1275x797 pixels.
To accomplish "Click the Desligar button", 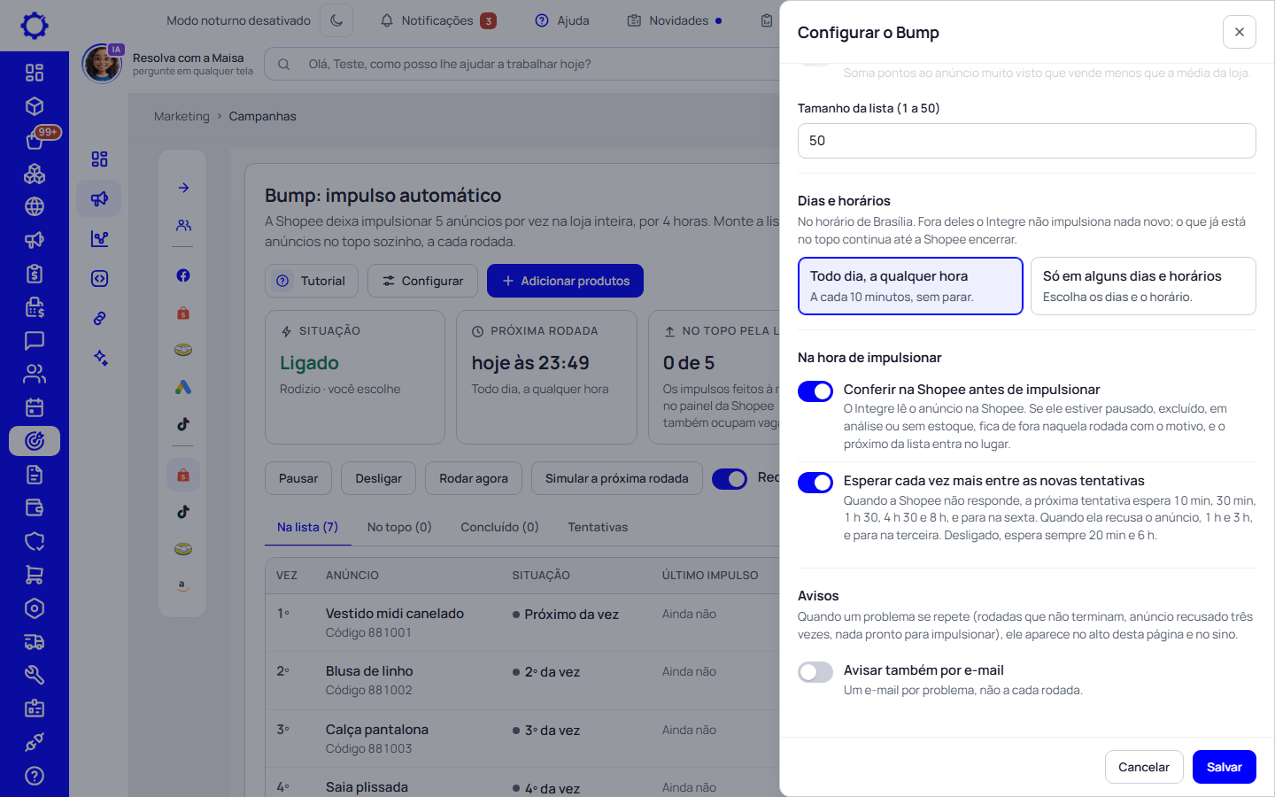I will pyautogui.click(x=378, y=478).
